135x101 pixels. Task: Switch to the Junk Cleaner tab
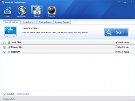(x=28, y=22)
